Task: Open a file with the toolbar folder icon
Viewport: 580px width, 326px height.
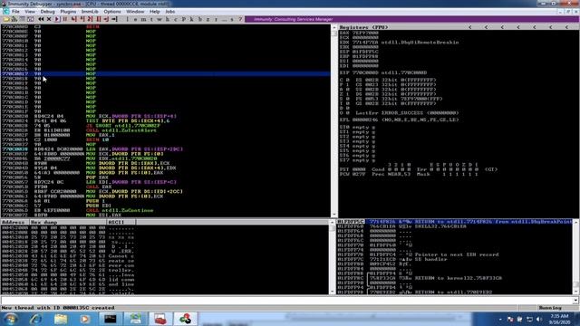Action: click(6, 19)
